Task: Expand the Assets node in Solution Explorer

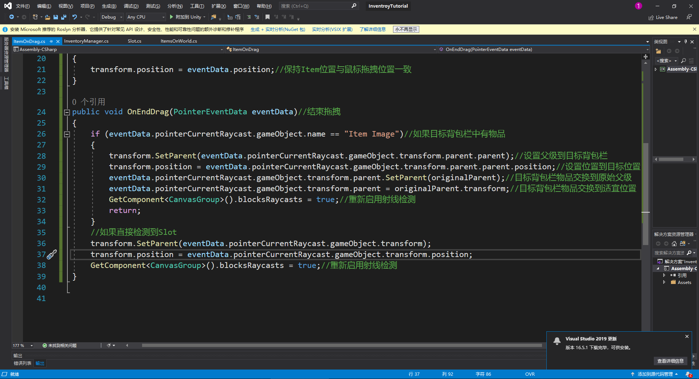Action: tap(664, 282)
